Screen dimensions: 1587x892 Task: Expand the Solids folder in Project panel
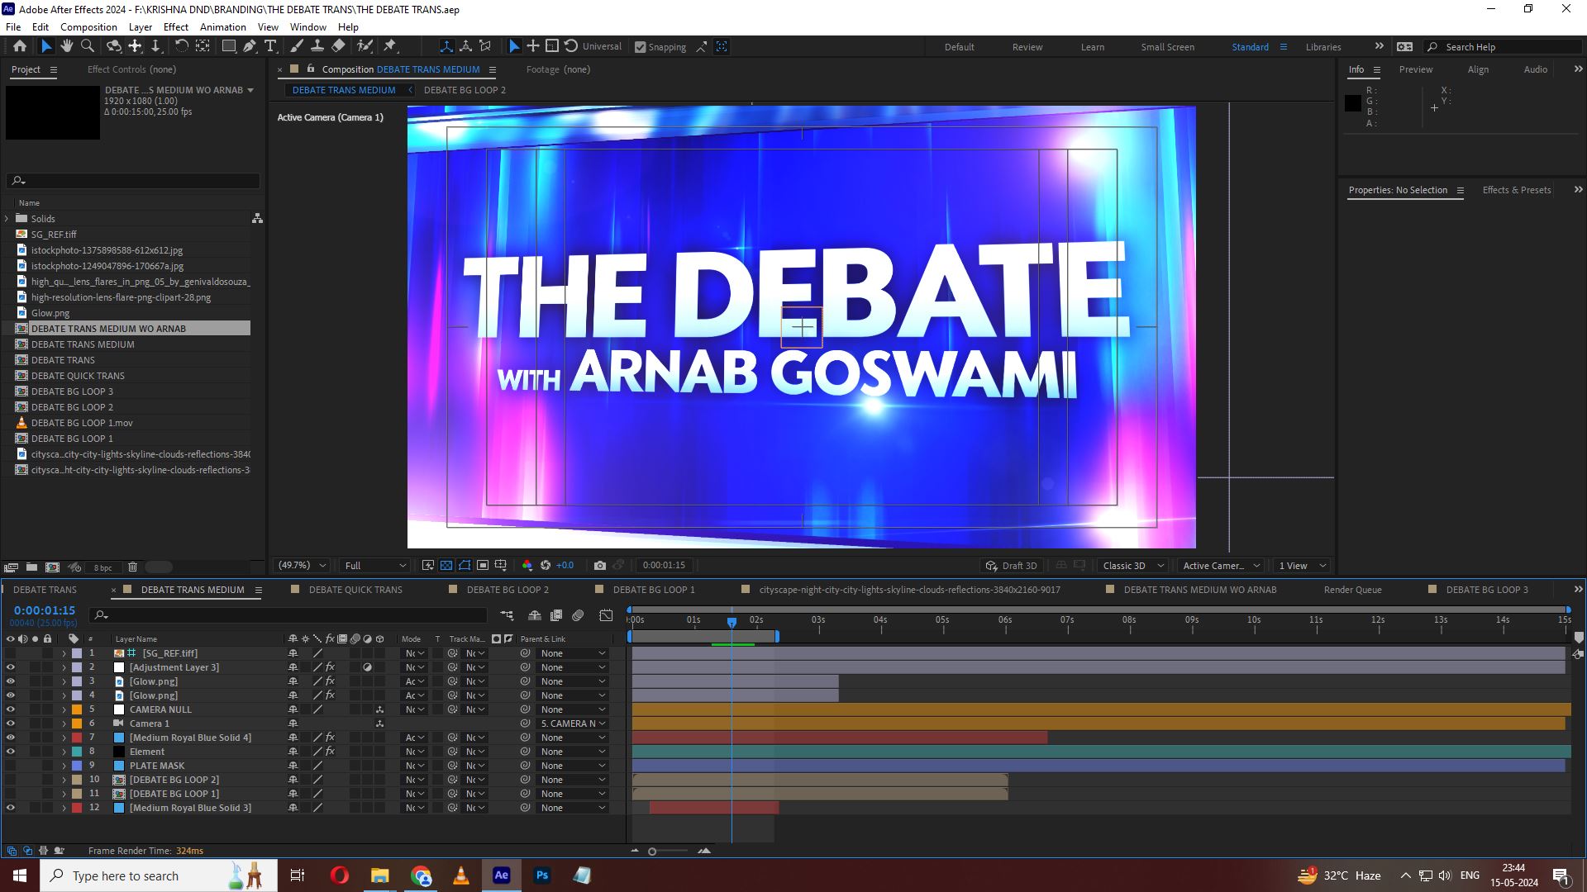(x=7, y=219)
